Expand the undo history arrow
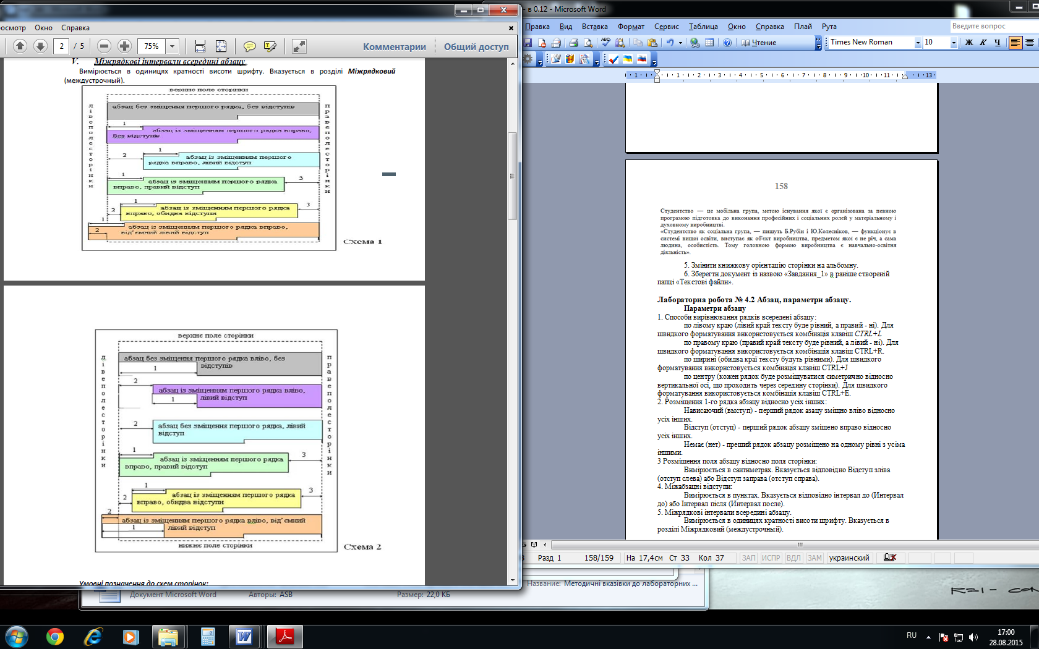Image resolution: width=1039 pixels, height=649 pixels. pos(680,43)
